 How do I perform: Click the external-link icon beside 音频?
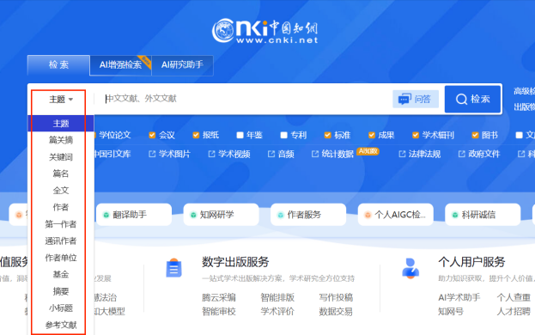(x=271, y=155)
